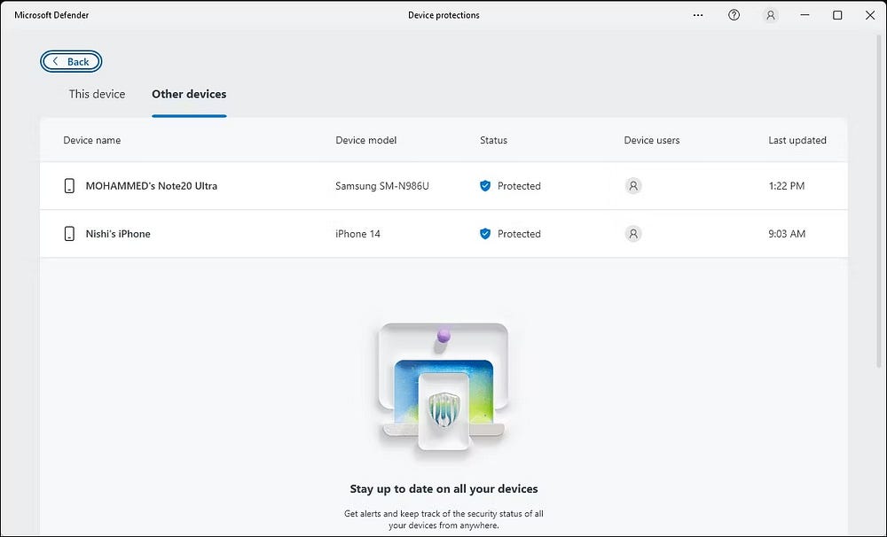Click the Device model column header

(365, 140)
